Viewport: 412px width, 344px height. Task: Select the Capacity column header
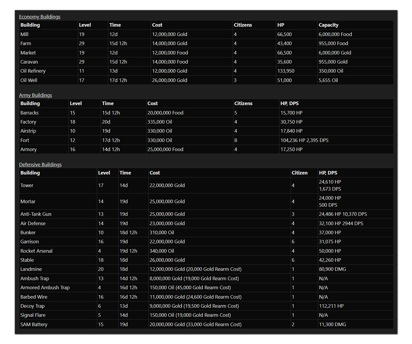click(x=356, y=25)
